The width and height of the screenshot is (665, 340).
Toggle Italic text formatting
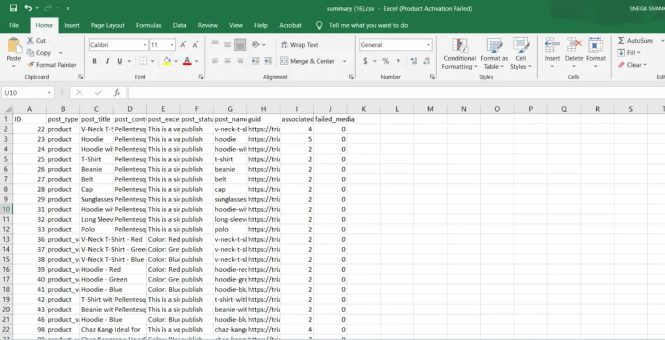[107, 61]
